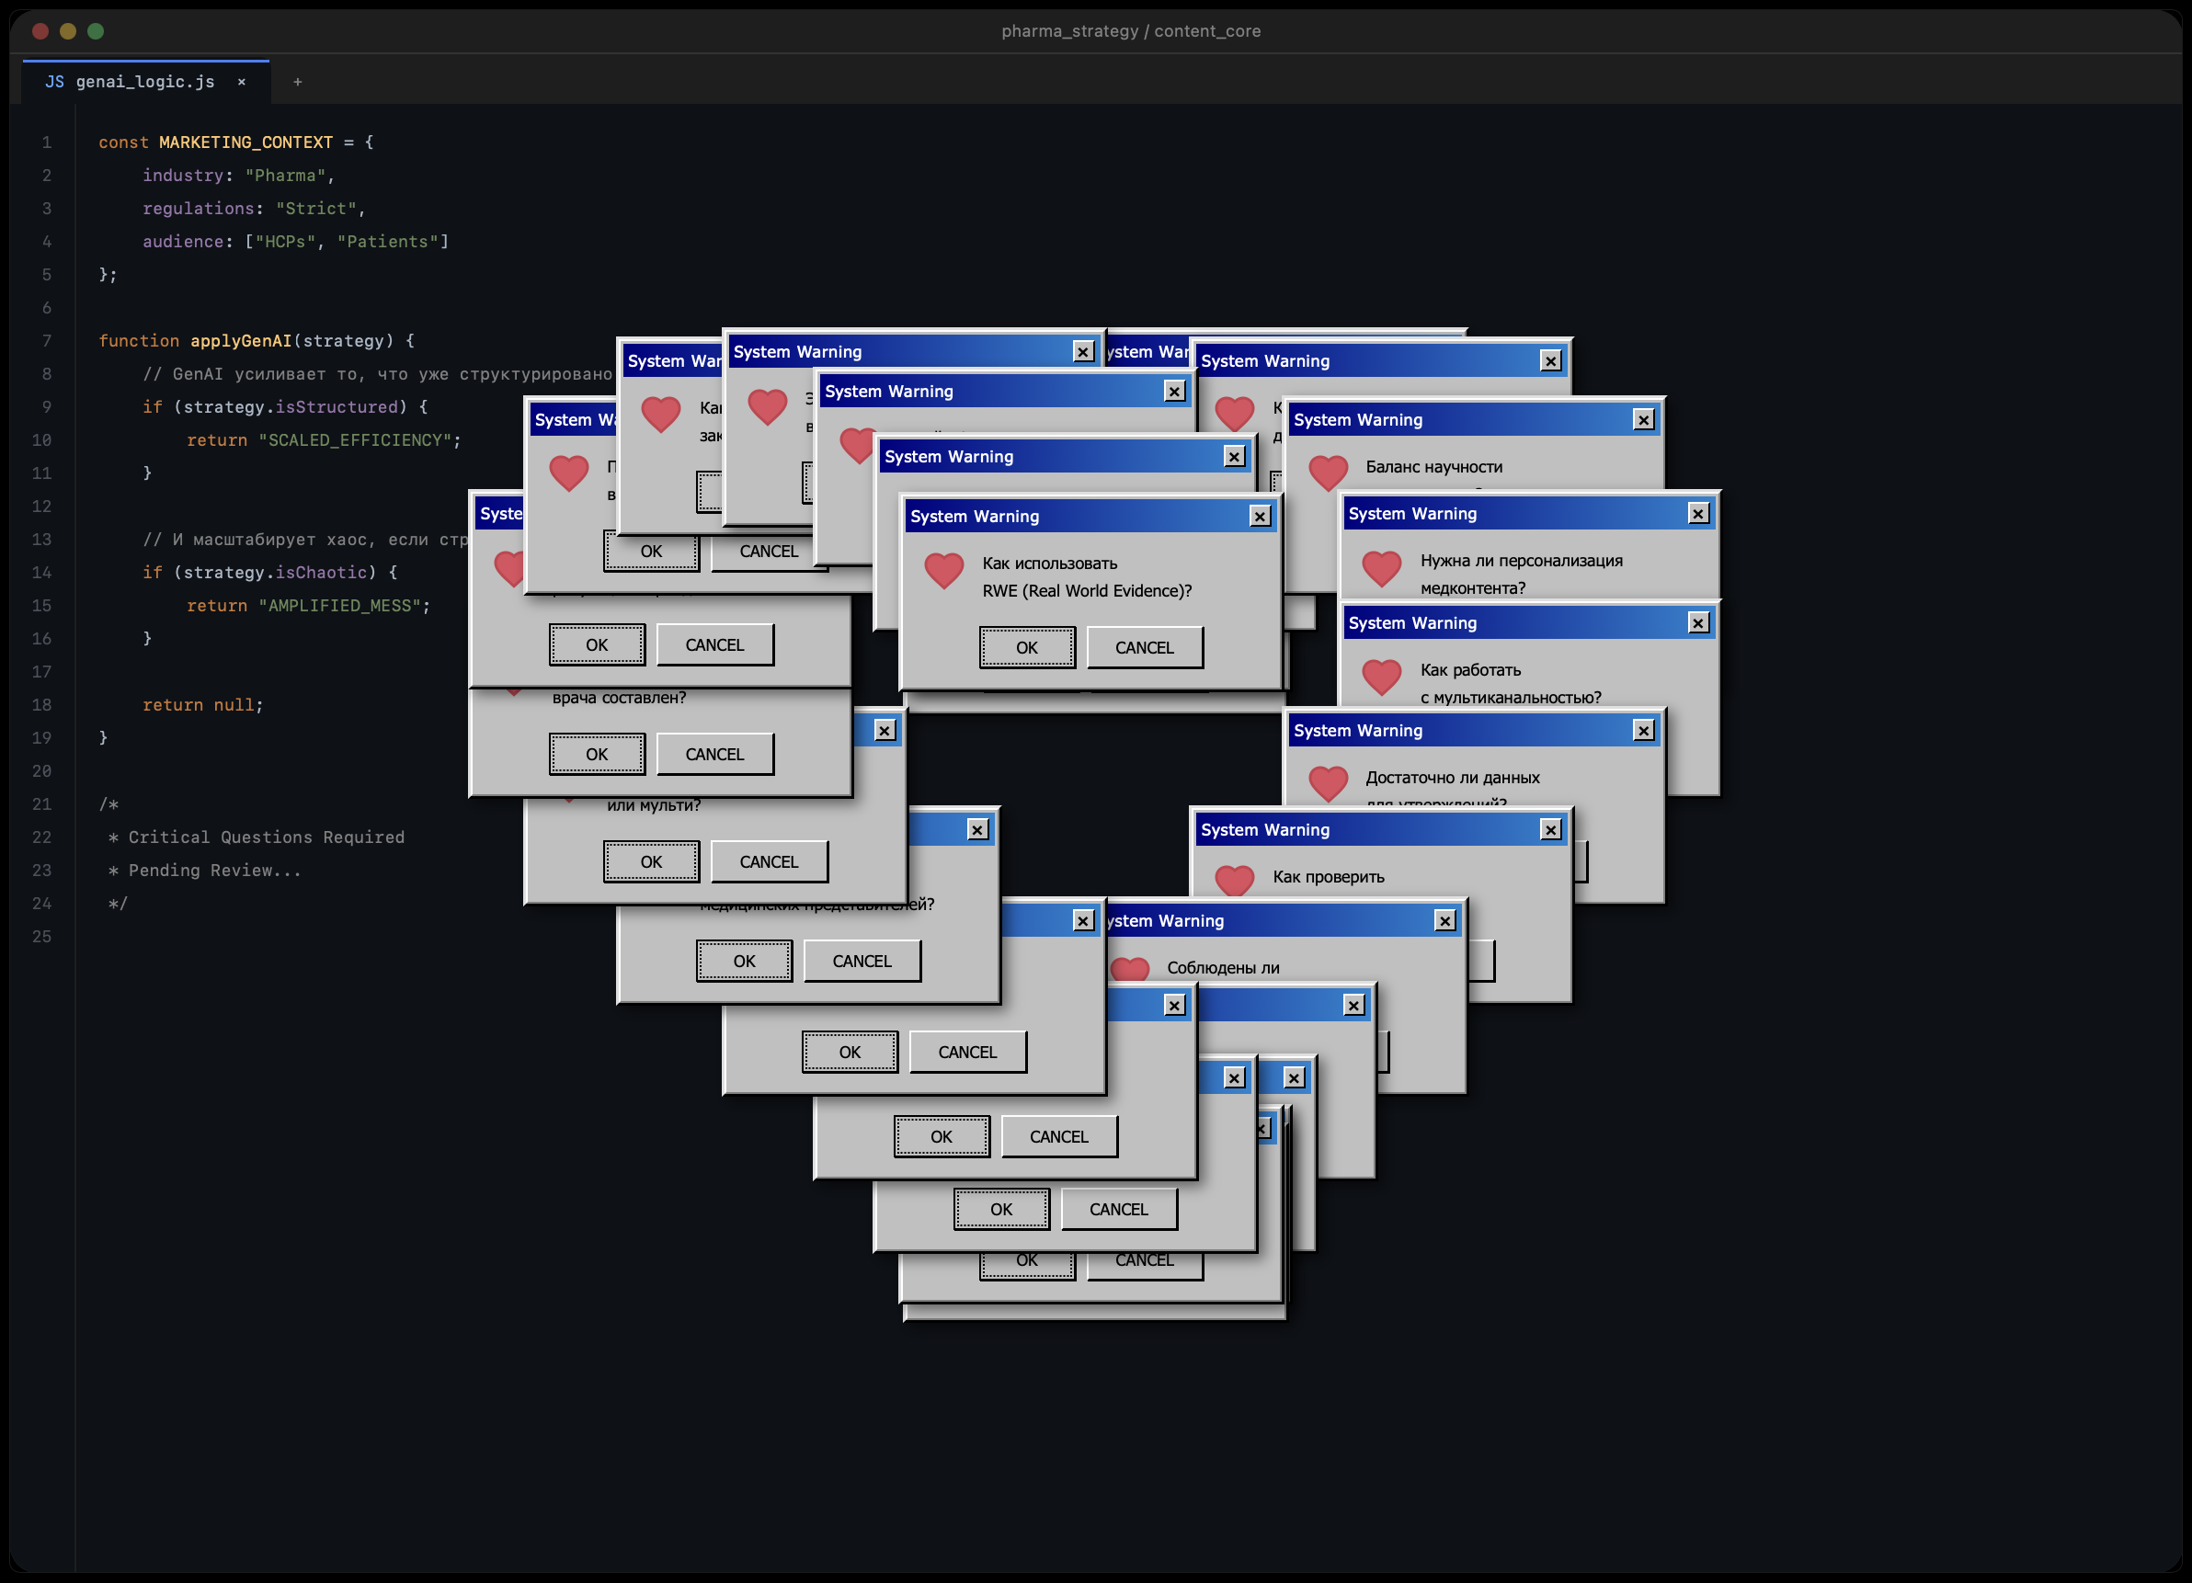Open a new editor tab with the plus button
The width and height of the screenshot is (2192, 1583).
298,81
